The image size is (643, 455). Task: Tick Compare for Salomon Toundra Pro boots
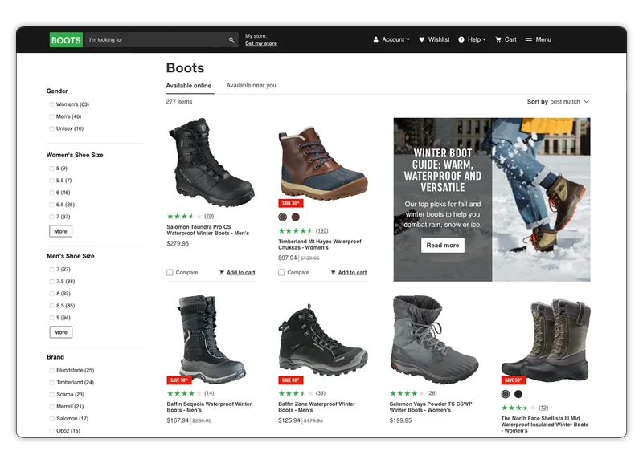pyautogui.click(x=170, y=272)
